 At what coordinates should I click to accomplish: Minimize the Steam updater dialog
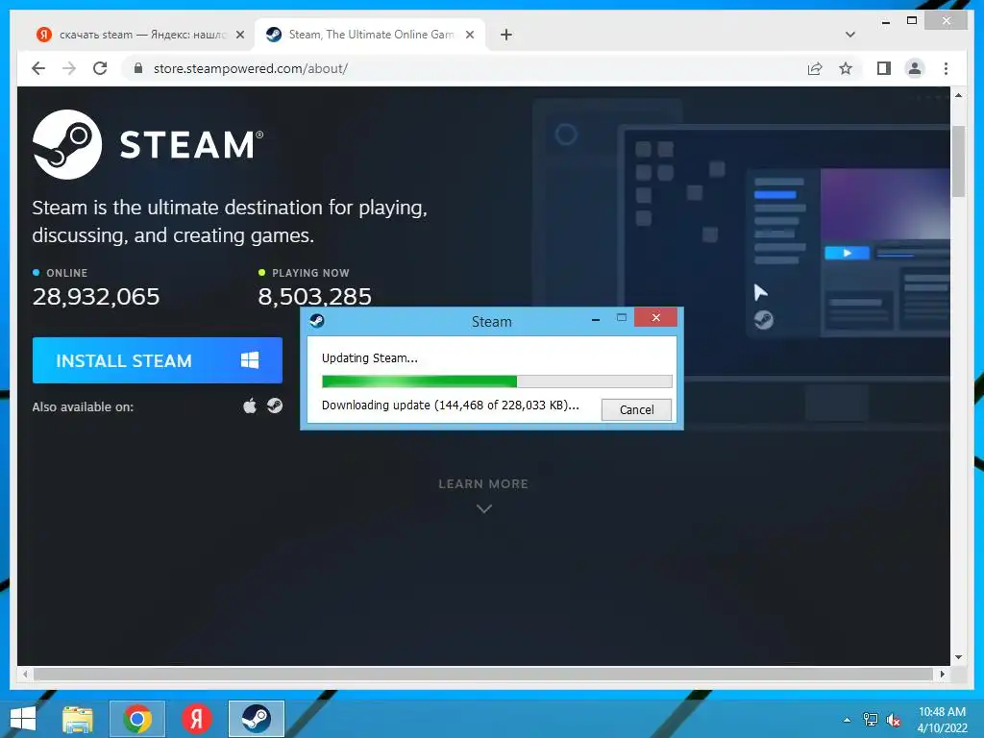click(596, 320)
